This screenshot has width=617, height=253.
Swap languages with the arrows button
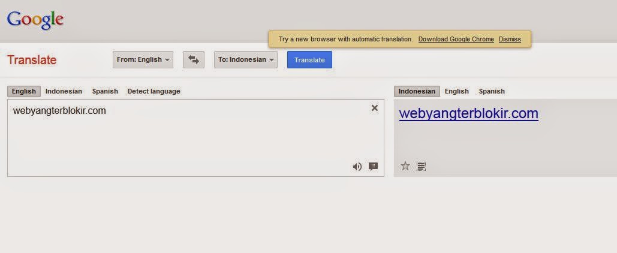194,60
